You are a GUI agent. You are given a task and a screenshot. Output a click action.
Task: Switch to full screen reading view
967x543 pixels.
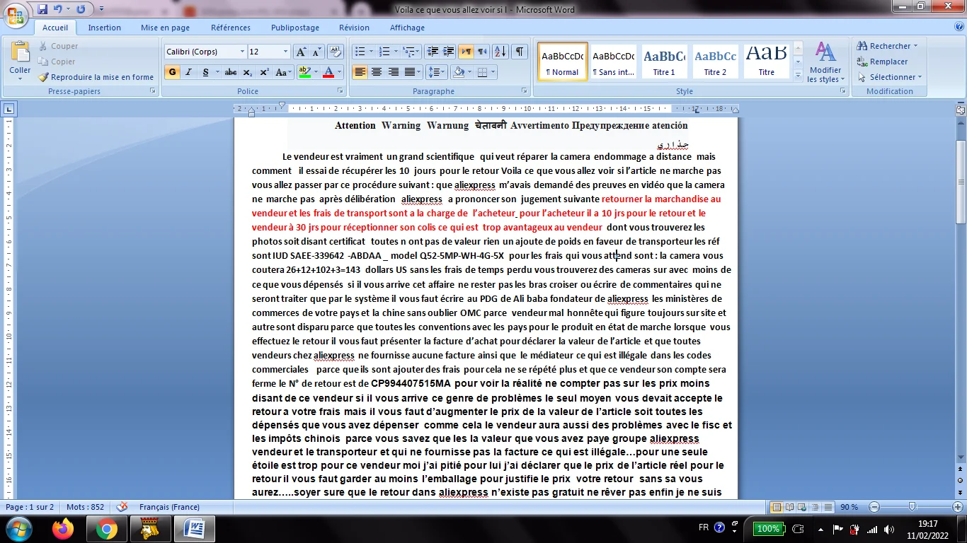(789, 507)
